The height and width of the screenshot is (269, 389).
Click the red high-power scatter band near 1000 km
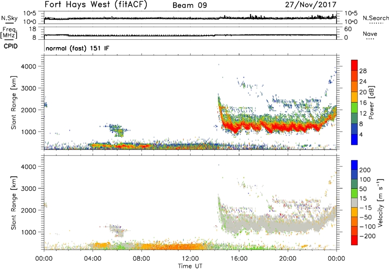pyautogui.click(x=275, y=126)
